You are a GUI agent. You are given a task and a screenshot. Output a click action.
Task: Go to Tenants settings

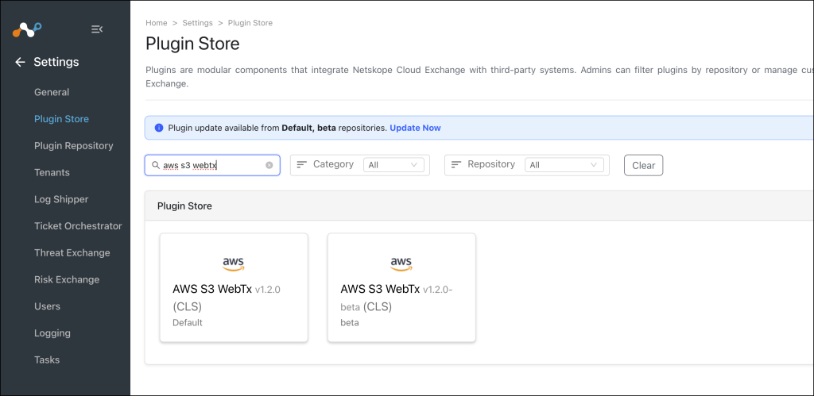[x=52, y=172]
